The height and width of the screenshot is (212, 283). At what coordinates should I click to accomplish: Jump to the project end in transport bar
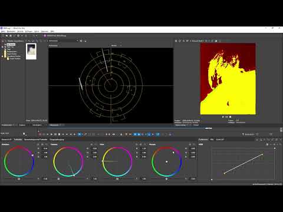click(x=67, y=134)
